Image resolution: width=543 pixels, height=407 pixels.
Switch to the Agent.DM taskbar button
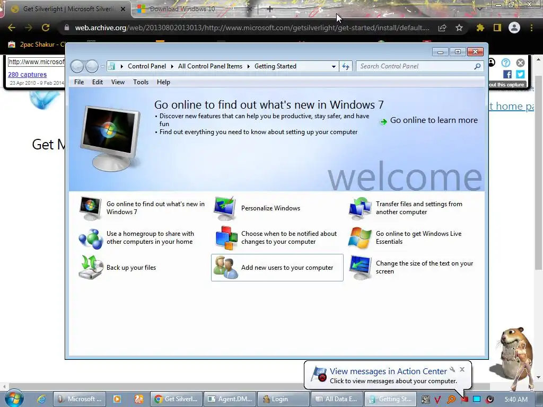tap(230, 399)
